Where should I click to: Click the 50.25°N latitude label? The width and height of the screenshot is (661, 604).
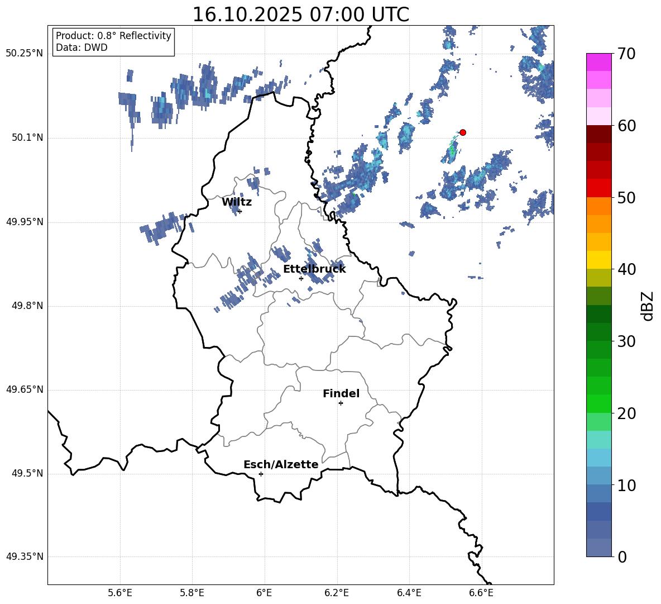(x=25, y=54)
